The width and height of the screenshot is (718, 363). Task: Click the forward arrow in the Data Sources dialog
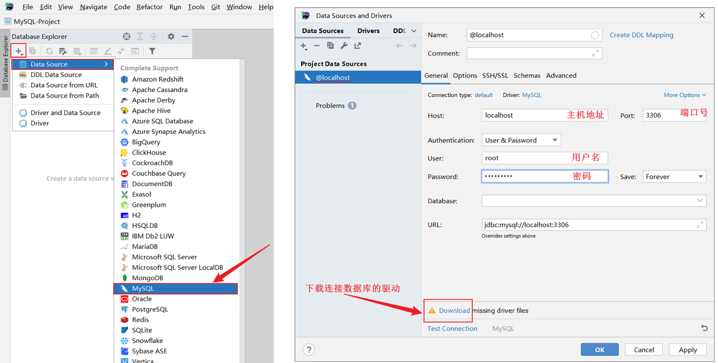413,46
